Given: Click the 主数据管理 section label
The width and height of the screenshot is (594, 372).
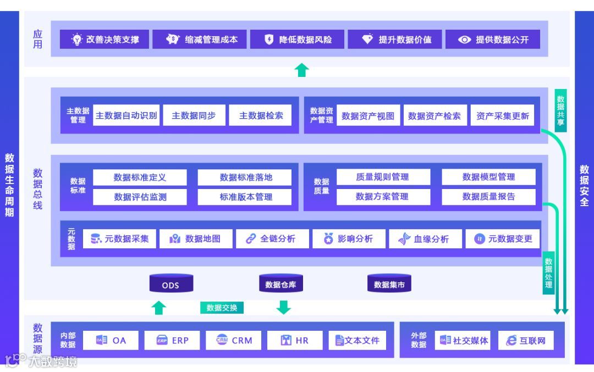Looking at the screenshot, I should pos(78,115).
